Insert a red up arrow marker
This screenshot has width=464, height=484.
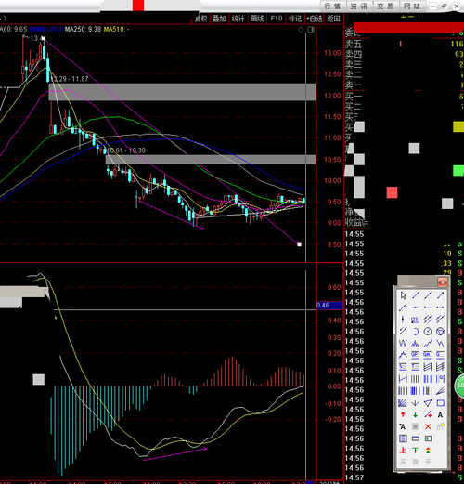coord(403,414)
